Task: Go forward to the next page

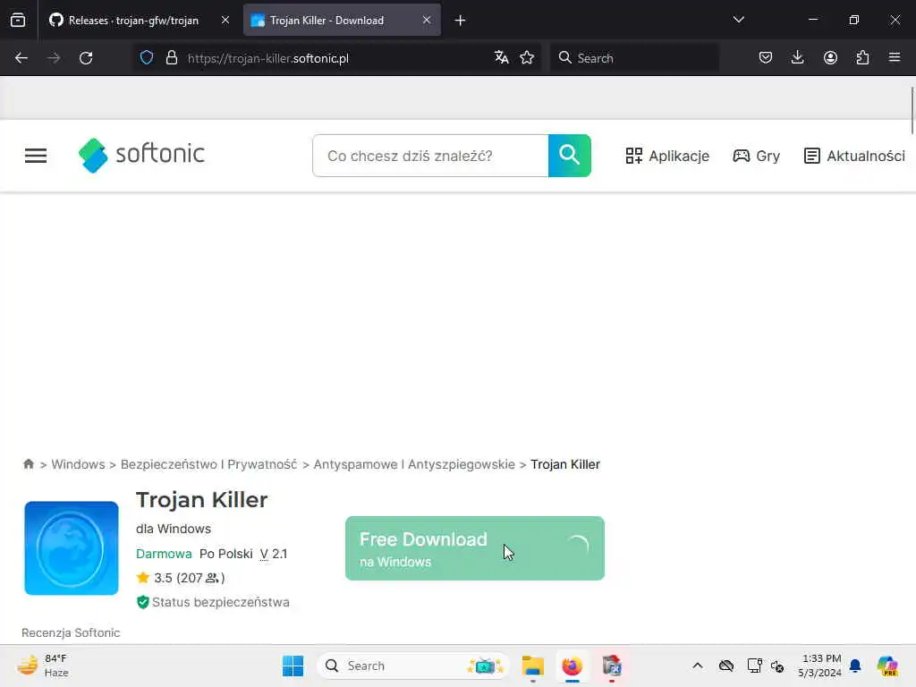Action: point(54,58)
